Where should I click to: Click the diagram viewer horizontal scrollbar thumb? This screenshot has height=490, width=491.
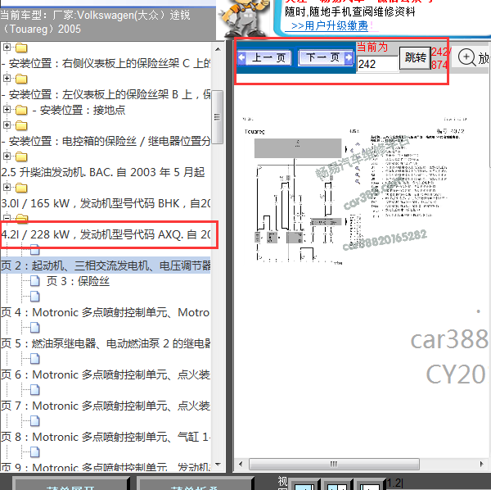point(334,464)
